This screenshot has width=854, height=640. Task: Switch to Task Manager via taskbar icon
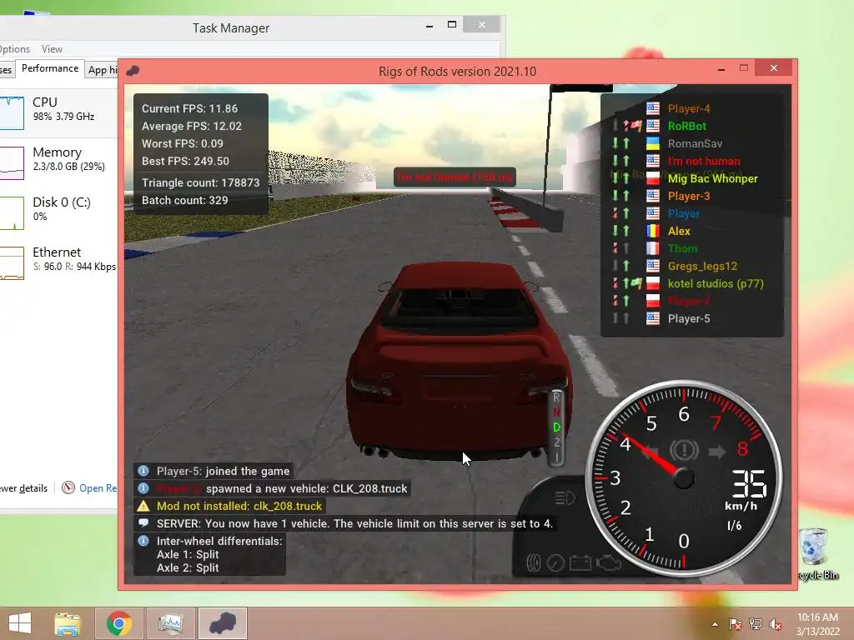170,623
